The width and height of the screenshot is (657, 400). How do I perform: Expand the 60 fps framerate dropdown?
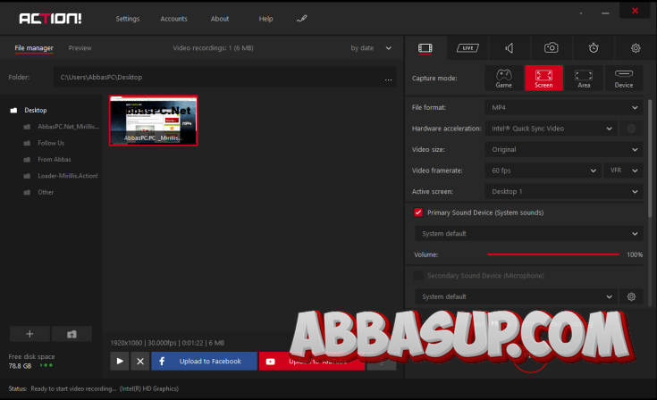pos(543,171)
